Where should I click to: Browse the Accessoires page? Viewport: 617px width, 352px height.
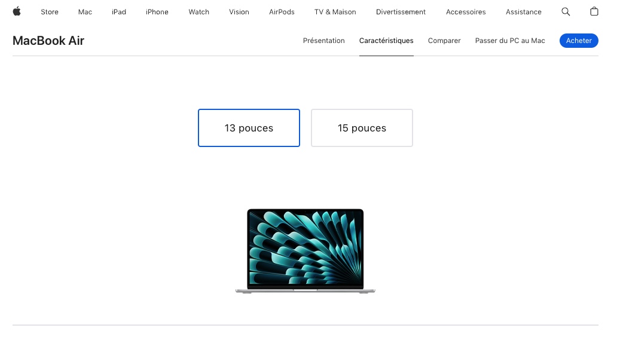(x=465, y=11)
